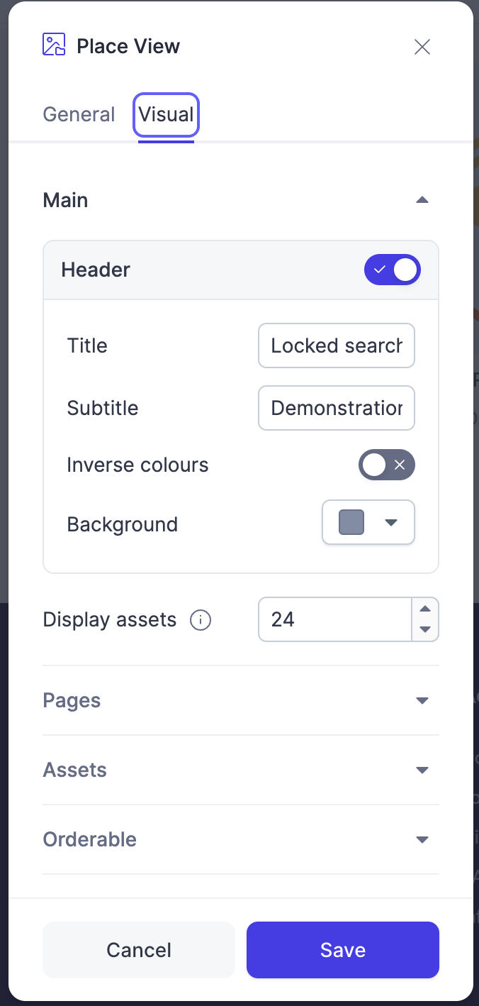Click the Title input field
This screenshot has height=1006, width=479.
[337, 346]
